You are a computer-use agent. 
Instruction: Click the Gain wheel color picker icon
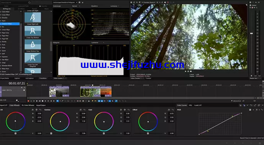125,110
